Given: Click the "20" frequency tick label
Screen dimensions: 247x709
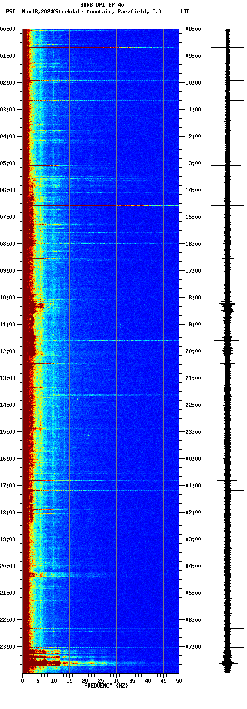Looking at the screenshot, I should tap(85, 681).
